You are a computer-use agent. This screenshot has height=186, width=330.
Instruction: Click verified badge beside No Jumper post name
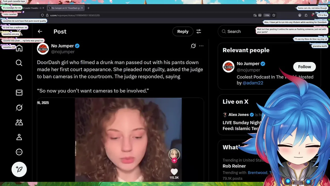click(x=77, y=46)
